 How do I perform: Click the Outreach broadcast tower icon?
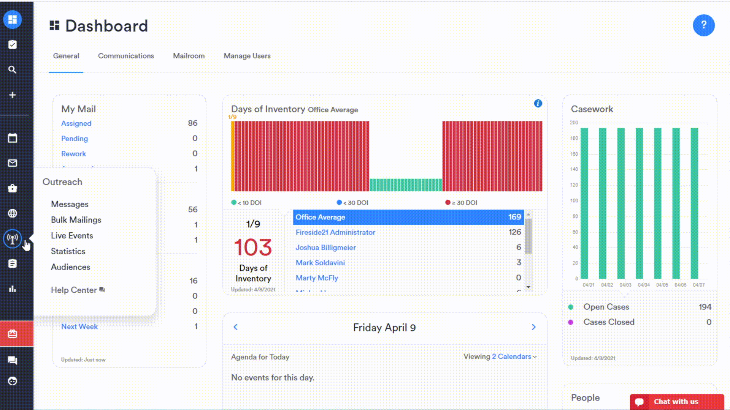13,239
